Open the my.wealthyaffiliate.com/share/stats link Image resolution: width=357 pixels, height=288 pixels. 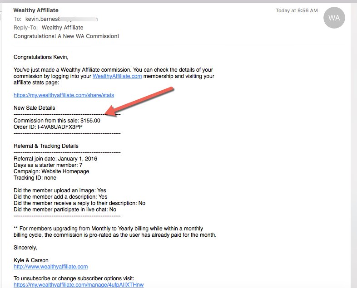(64, 95)
